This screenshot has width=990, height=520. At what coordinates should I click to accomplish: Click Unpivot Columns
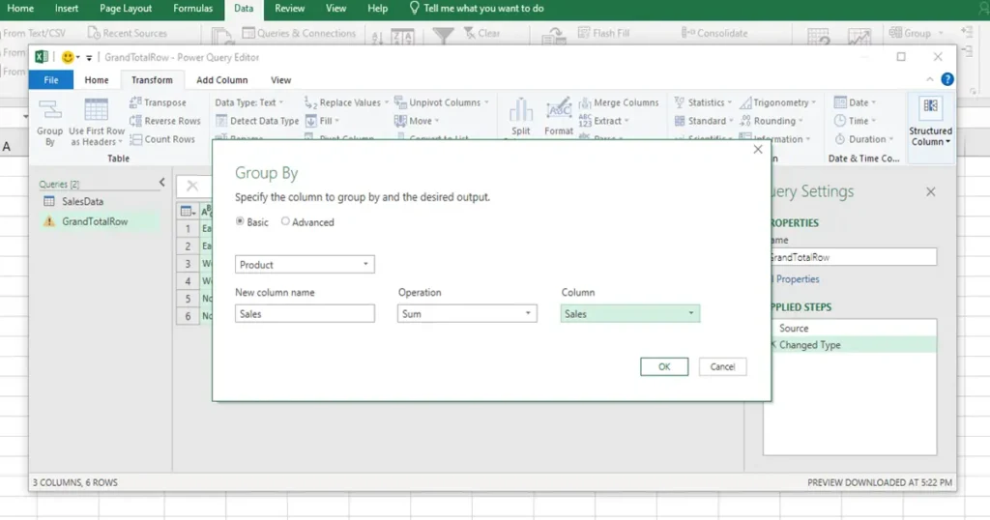[441, 102]
